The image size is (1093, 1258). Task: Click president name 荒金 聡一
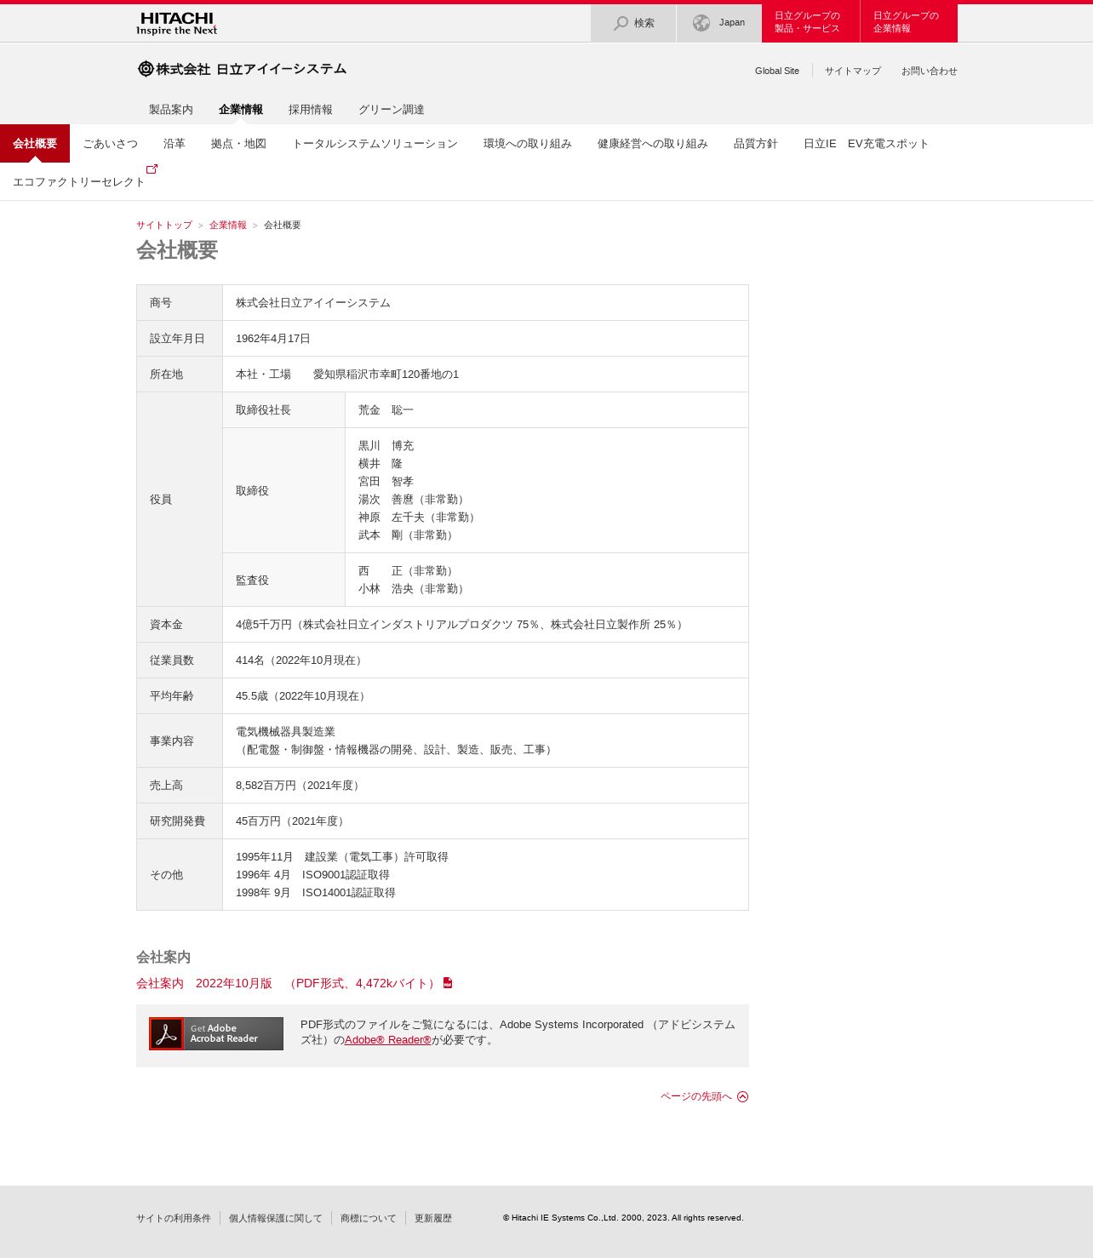[386, 410]
